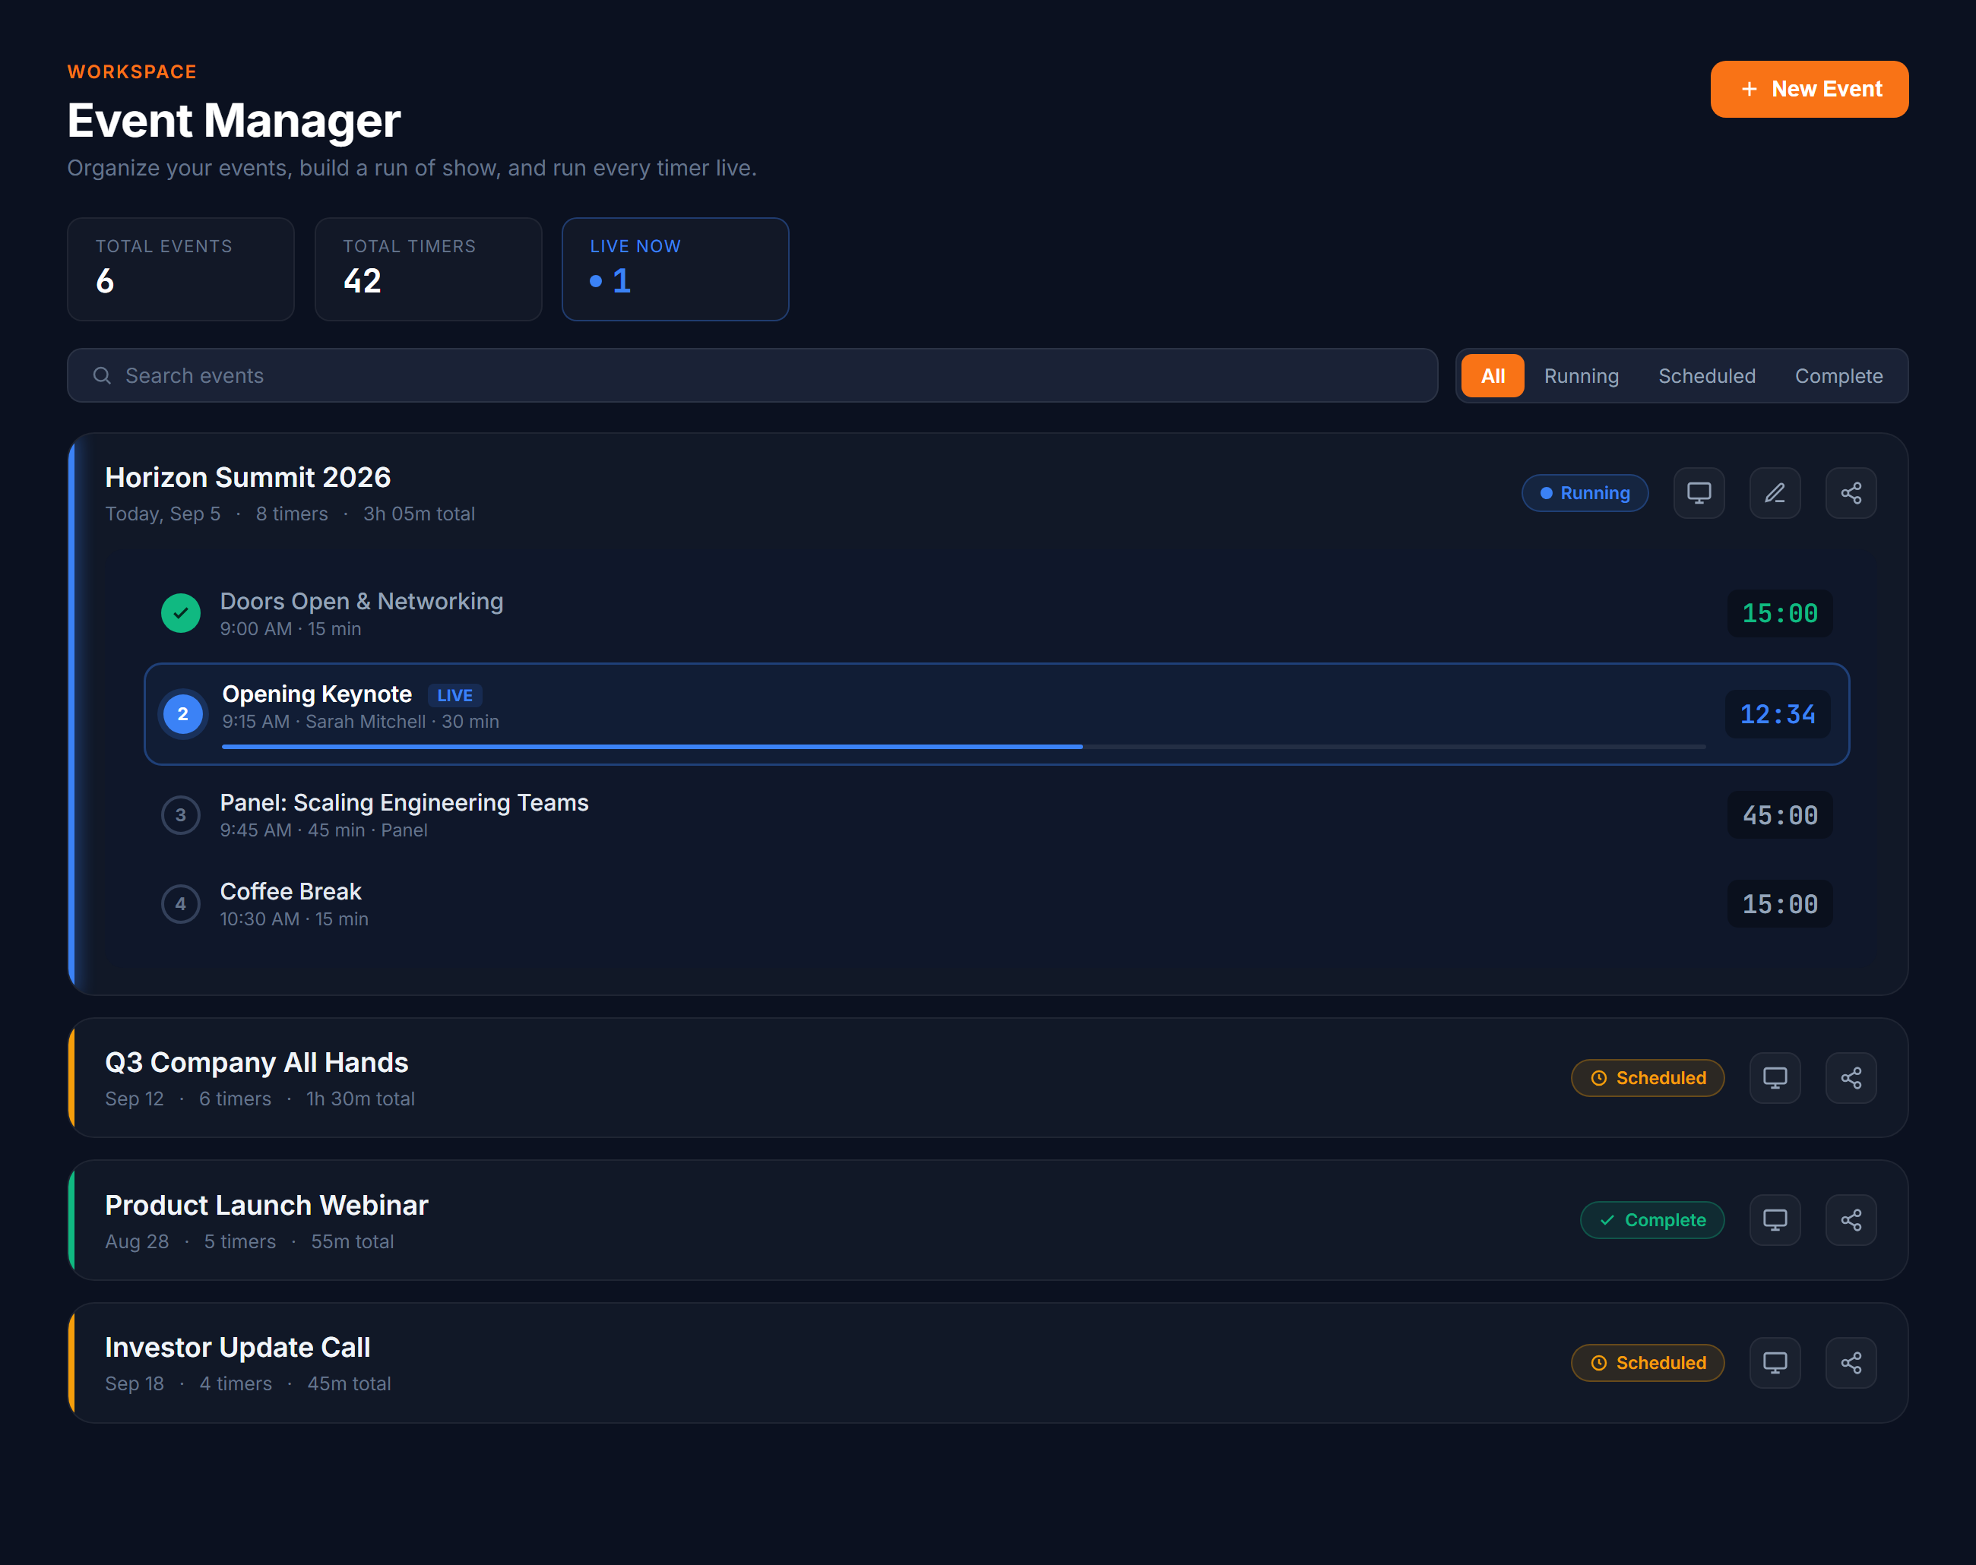Click the 12:34 countdown on Opening Keynote

click(1777, 714)
